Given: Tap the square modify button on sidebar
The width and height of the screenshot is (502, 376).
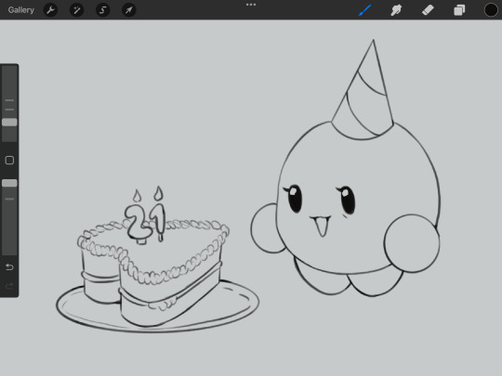Looking at the screenshot, I should pyautogui.click(x=9, y=161).
